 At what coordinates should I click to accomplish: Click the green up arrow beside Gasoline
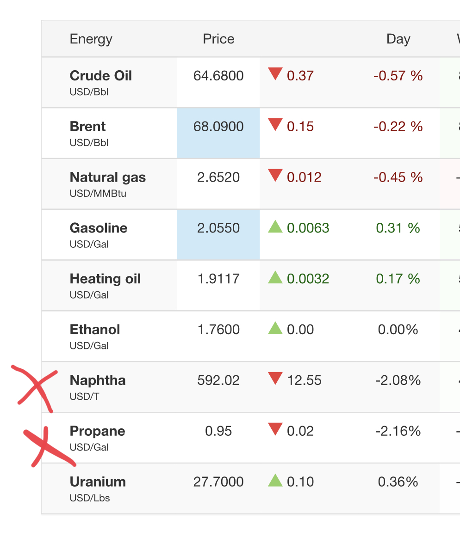pos(275,226)
